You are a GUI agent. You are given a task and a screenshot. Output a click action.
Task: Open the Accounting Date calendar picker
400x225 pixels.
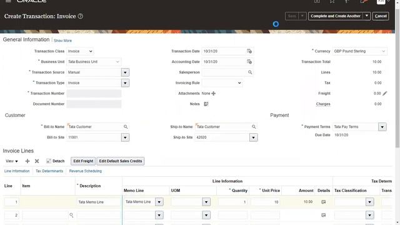pos(249,62)
